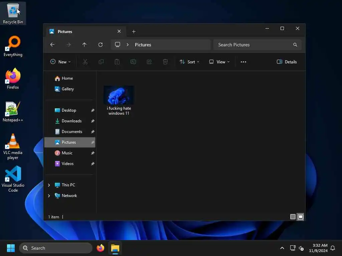Viewport: 342px width, 256px height.
Task: Click the Paste clipboard icon in toolbar
Action: click(x=117, y=62)
